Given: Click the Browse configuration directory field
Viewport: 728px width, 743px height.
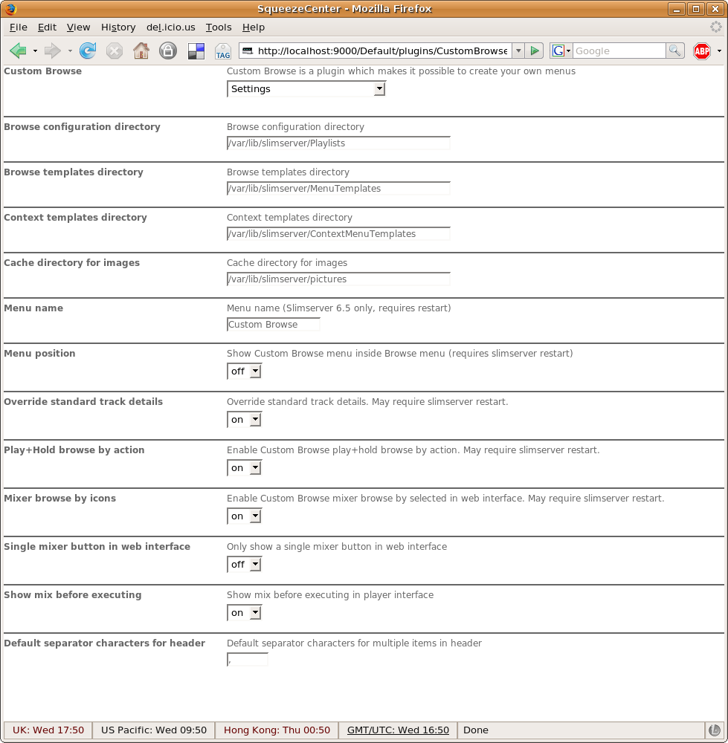Looking at the screenshot, I should click(338, 143).
